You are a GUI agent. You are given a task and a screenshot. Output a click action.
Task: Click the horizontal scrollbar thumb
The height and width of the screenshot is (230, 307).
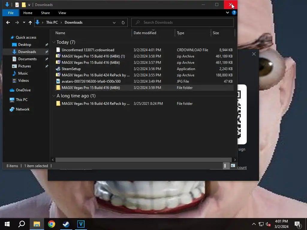point(144,160)
